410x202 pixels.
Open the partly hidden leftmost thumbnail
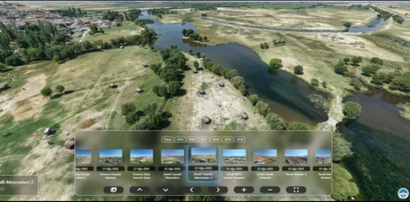point(84,157)
